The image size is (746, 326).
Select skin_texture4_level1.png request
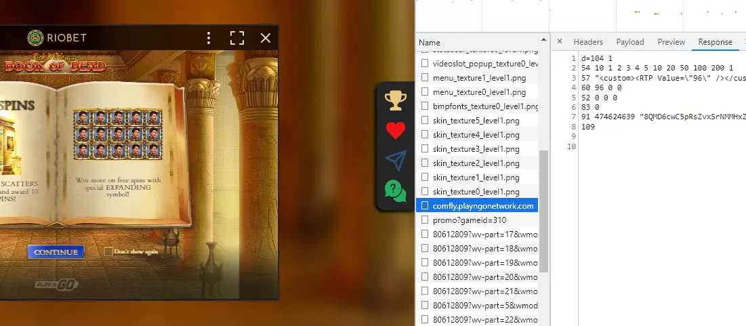477,135
